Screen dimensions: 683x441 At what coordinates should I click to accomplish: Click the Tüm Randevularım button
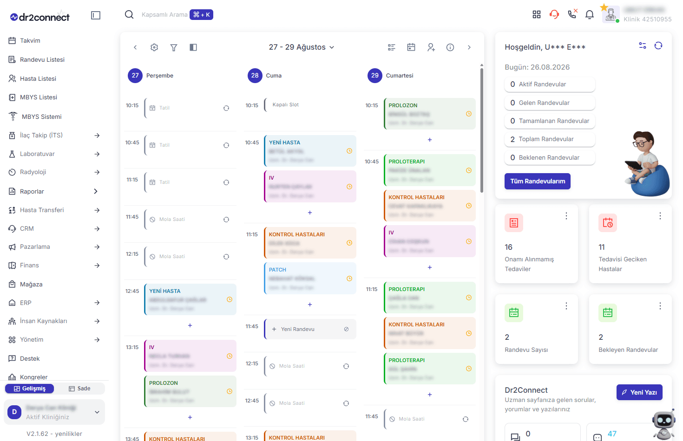(x=538, y=181)
